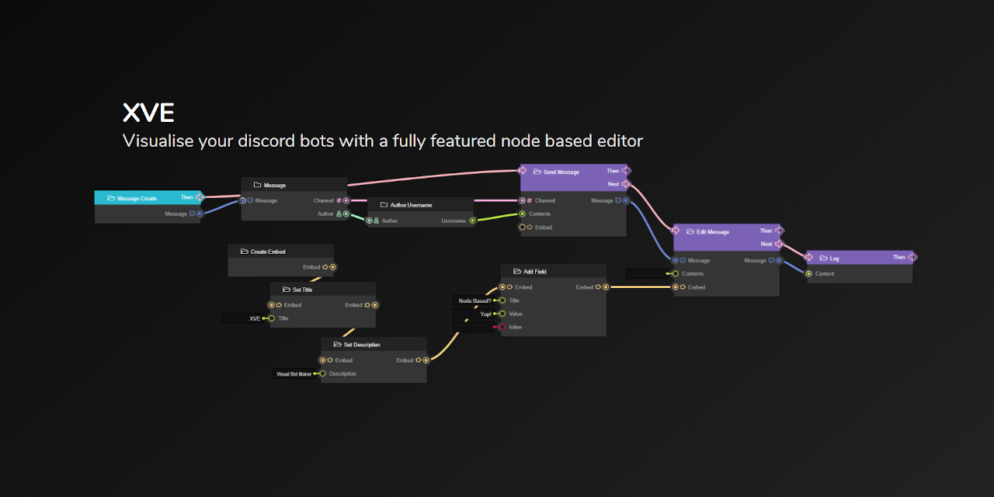Click the Embed star icon on Create Embed output

[325, 267]
